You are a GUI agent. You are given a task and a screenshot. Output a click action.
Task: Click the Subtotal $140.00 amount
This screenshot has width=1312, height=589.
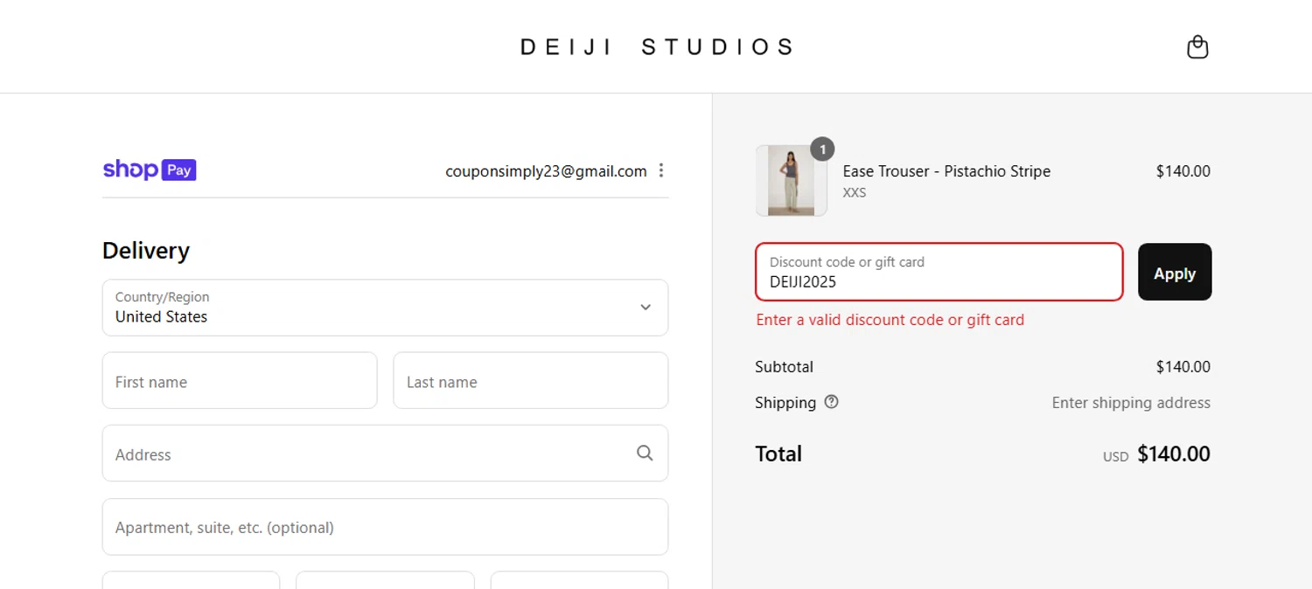[1183, 367]
